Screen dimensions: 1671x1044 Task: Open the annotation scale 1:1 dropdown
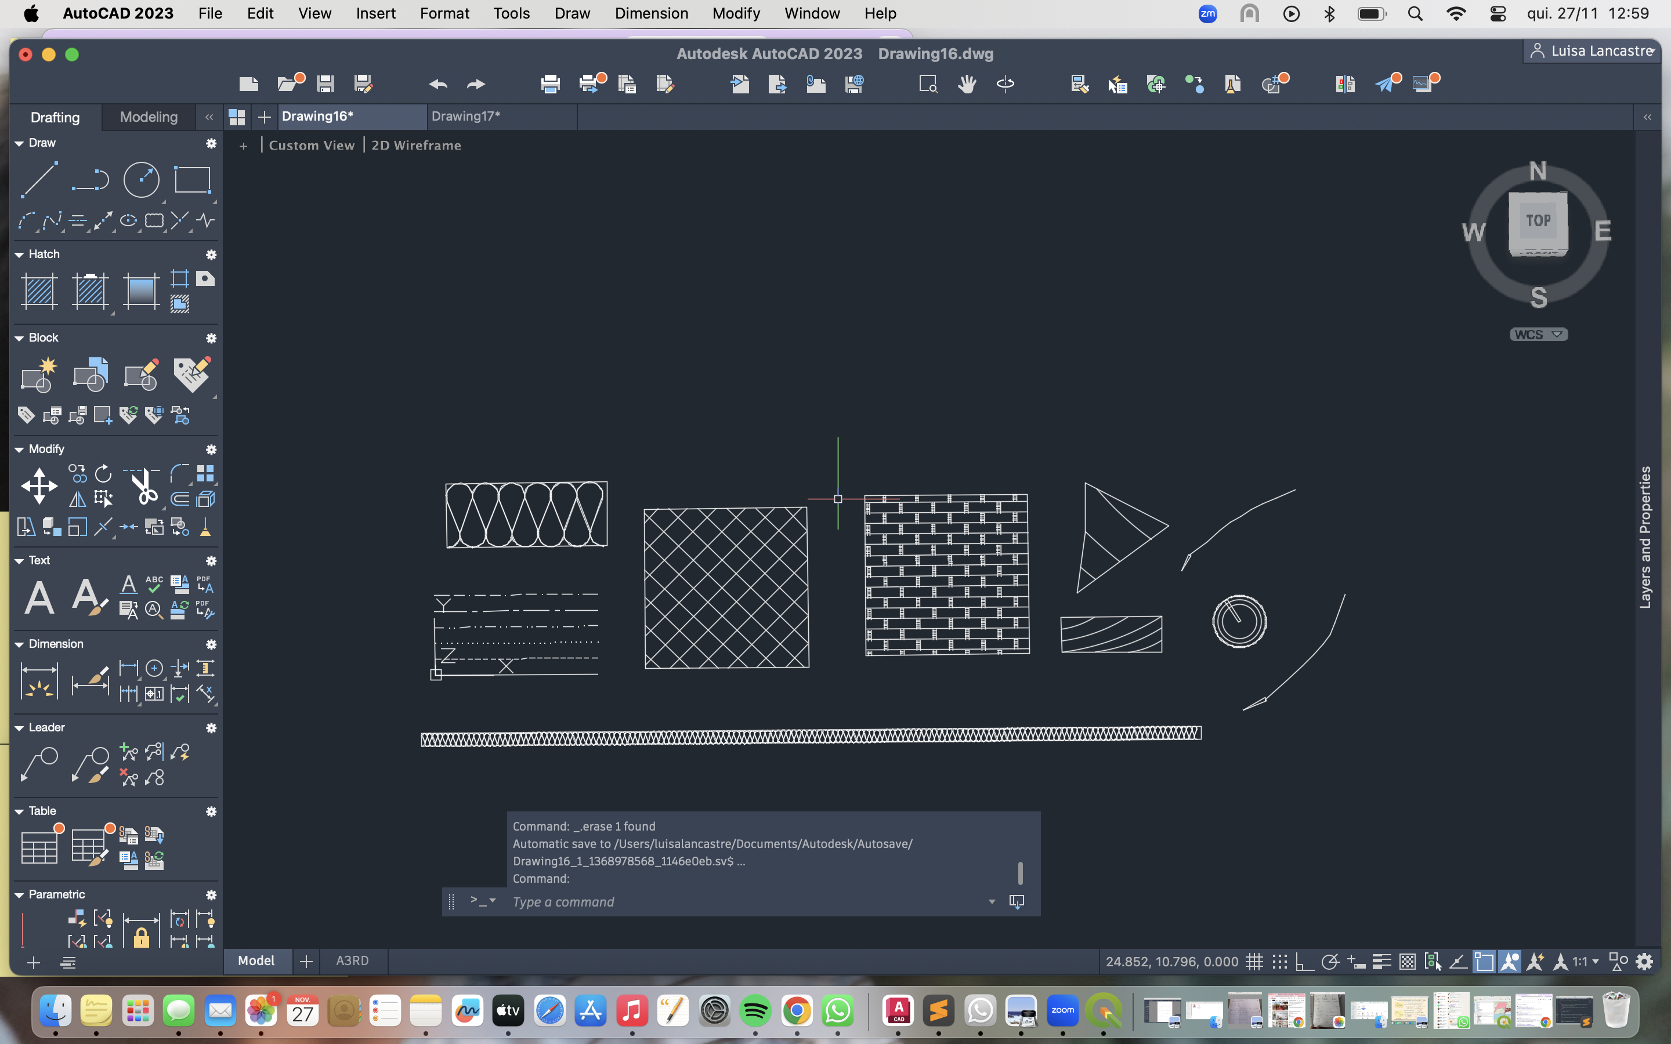[x=1586, y=961]
